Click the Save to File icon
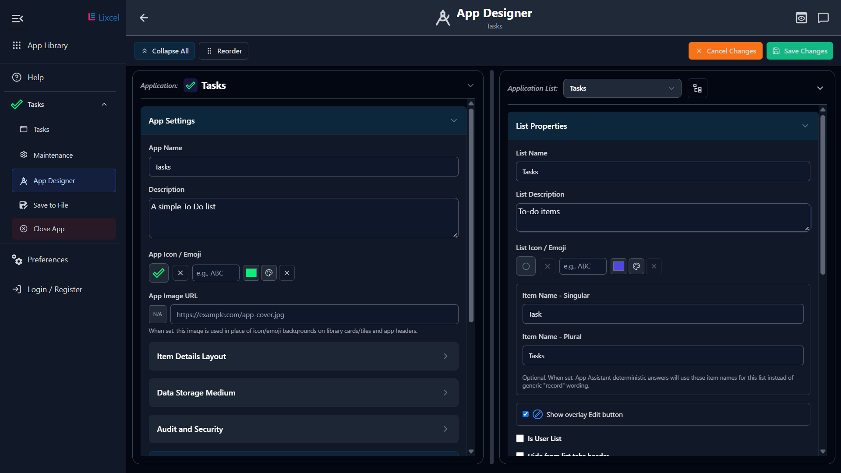This screenshot has width=841, height=473. (x=24, y=205)
